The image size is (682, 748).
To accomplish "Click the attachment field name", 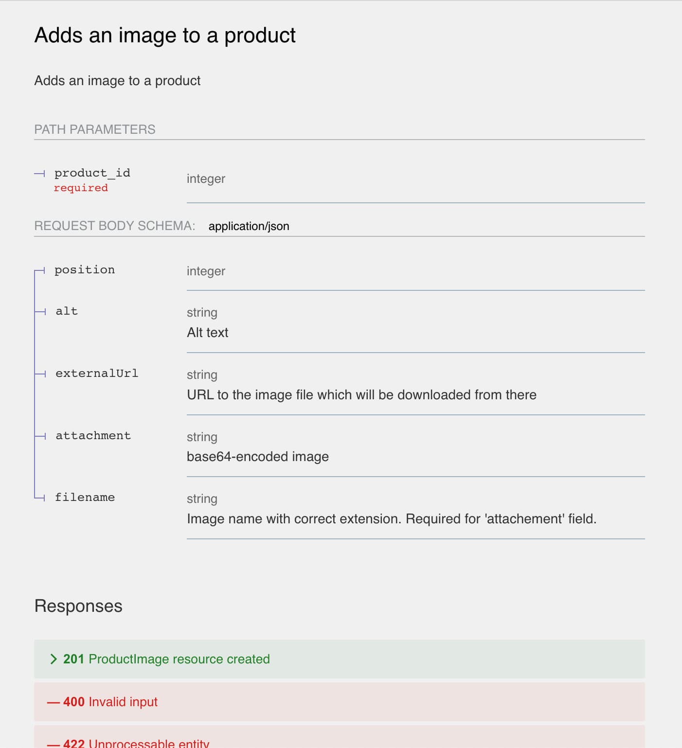I will [x=93, y=435].
